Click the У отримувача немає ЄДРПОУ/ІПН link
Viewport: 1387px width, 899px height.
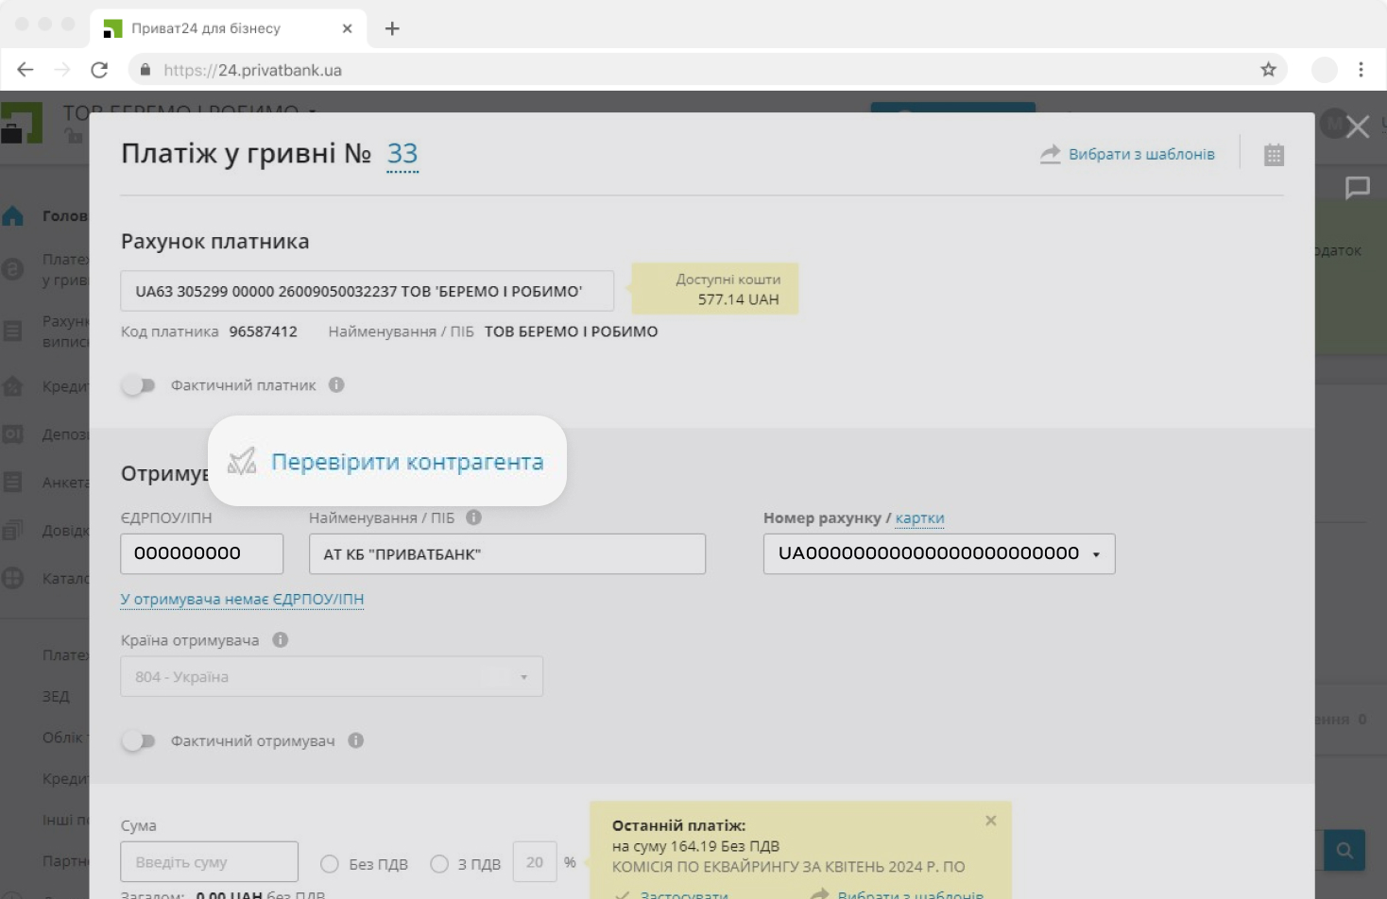coord(241,599)
